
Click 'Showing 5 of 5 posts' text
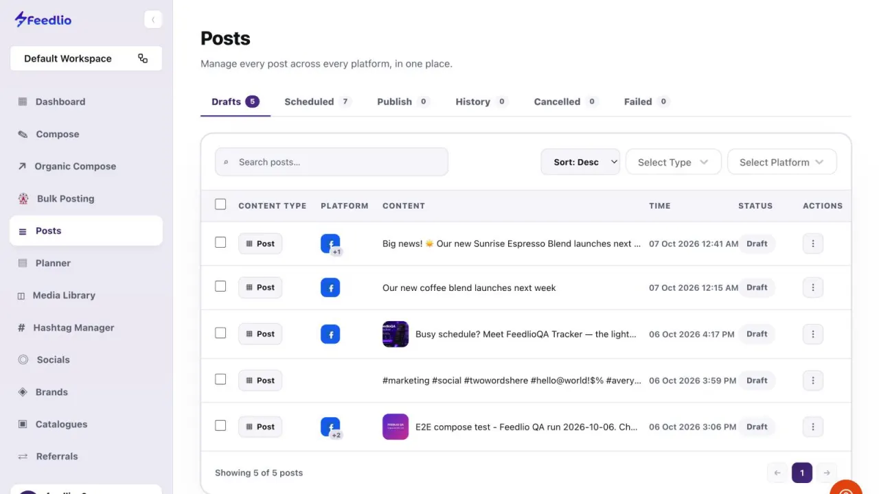259,473
